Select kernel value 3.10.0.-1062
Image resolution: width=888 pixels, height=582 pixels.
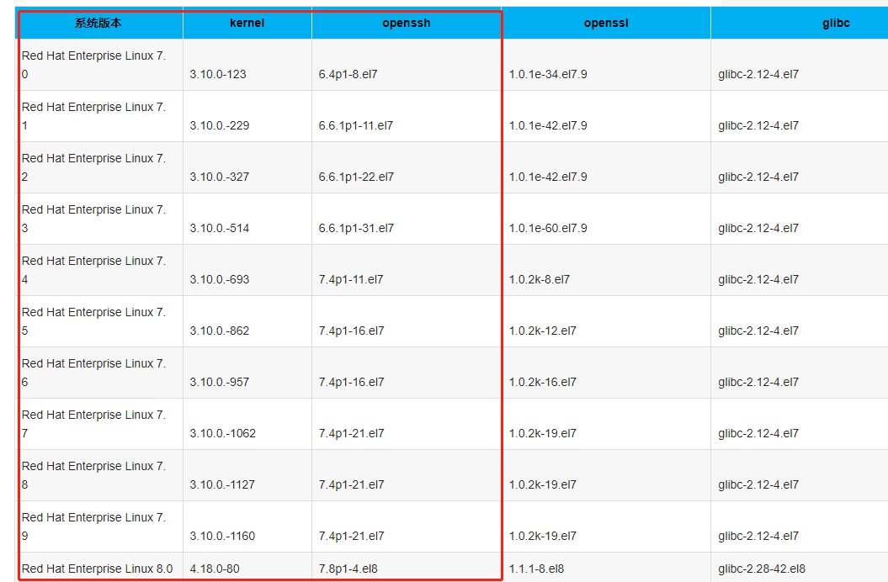click(222, 434)
